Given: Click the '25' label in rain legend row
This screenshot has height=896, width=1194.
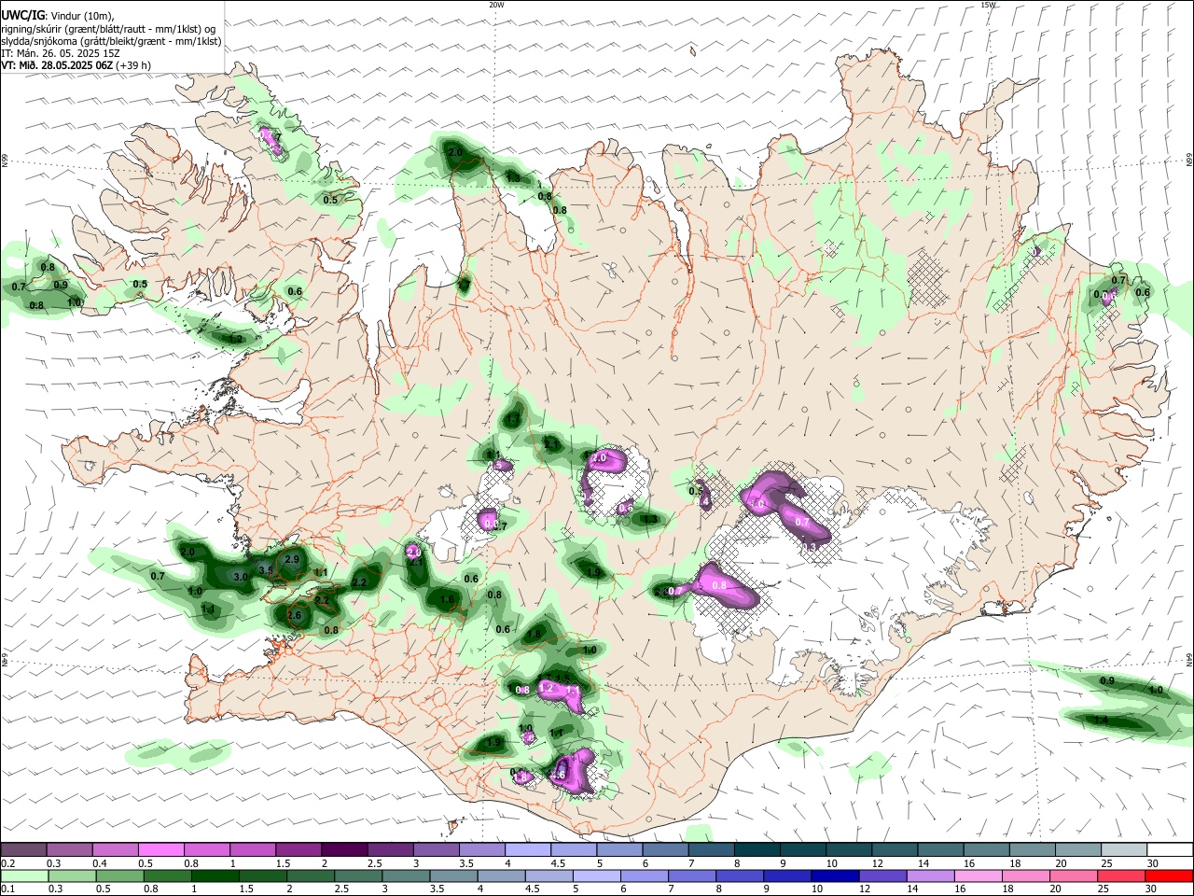Looking at the screenshot, I should pos(1104,889).
